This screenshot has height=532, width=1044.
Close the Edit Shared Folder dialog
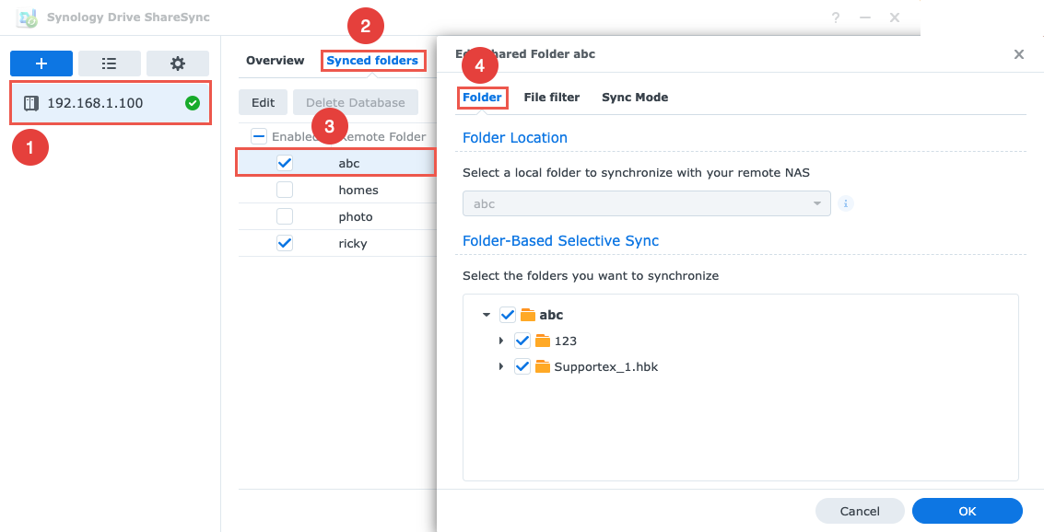[1019, 54]
